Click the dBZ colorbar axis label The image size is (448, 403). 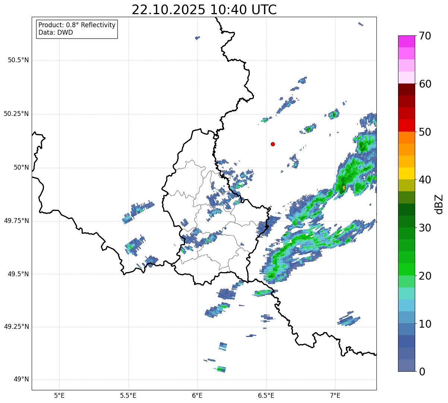[x=439, y=204]
